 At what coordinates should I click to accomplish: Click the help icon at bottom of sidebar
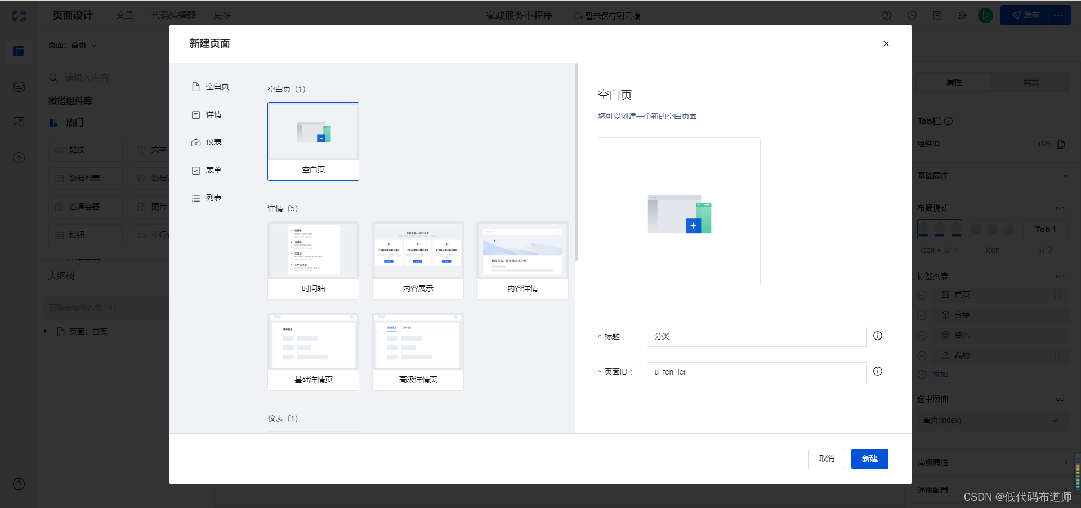pyautogui.click(x=19, y=484)
